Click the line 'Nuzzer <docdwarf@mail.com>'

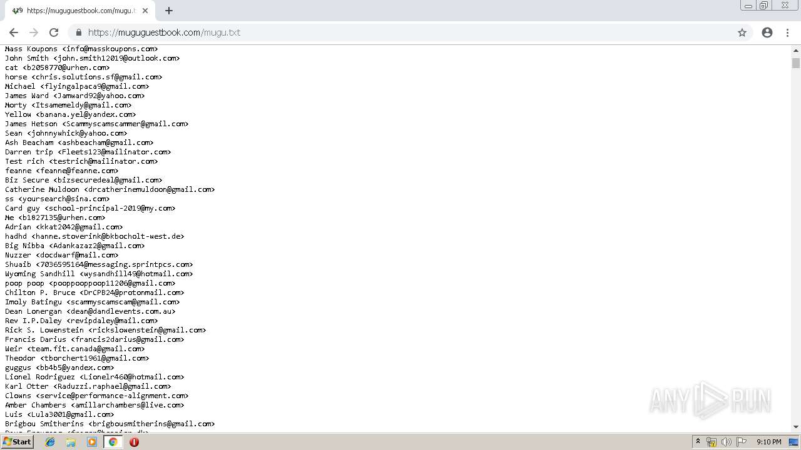[62, 255]
